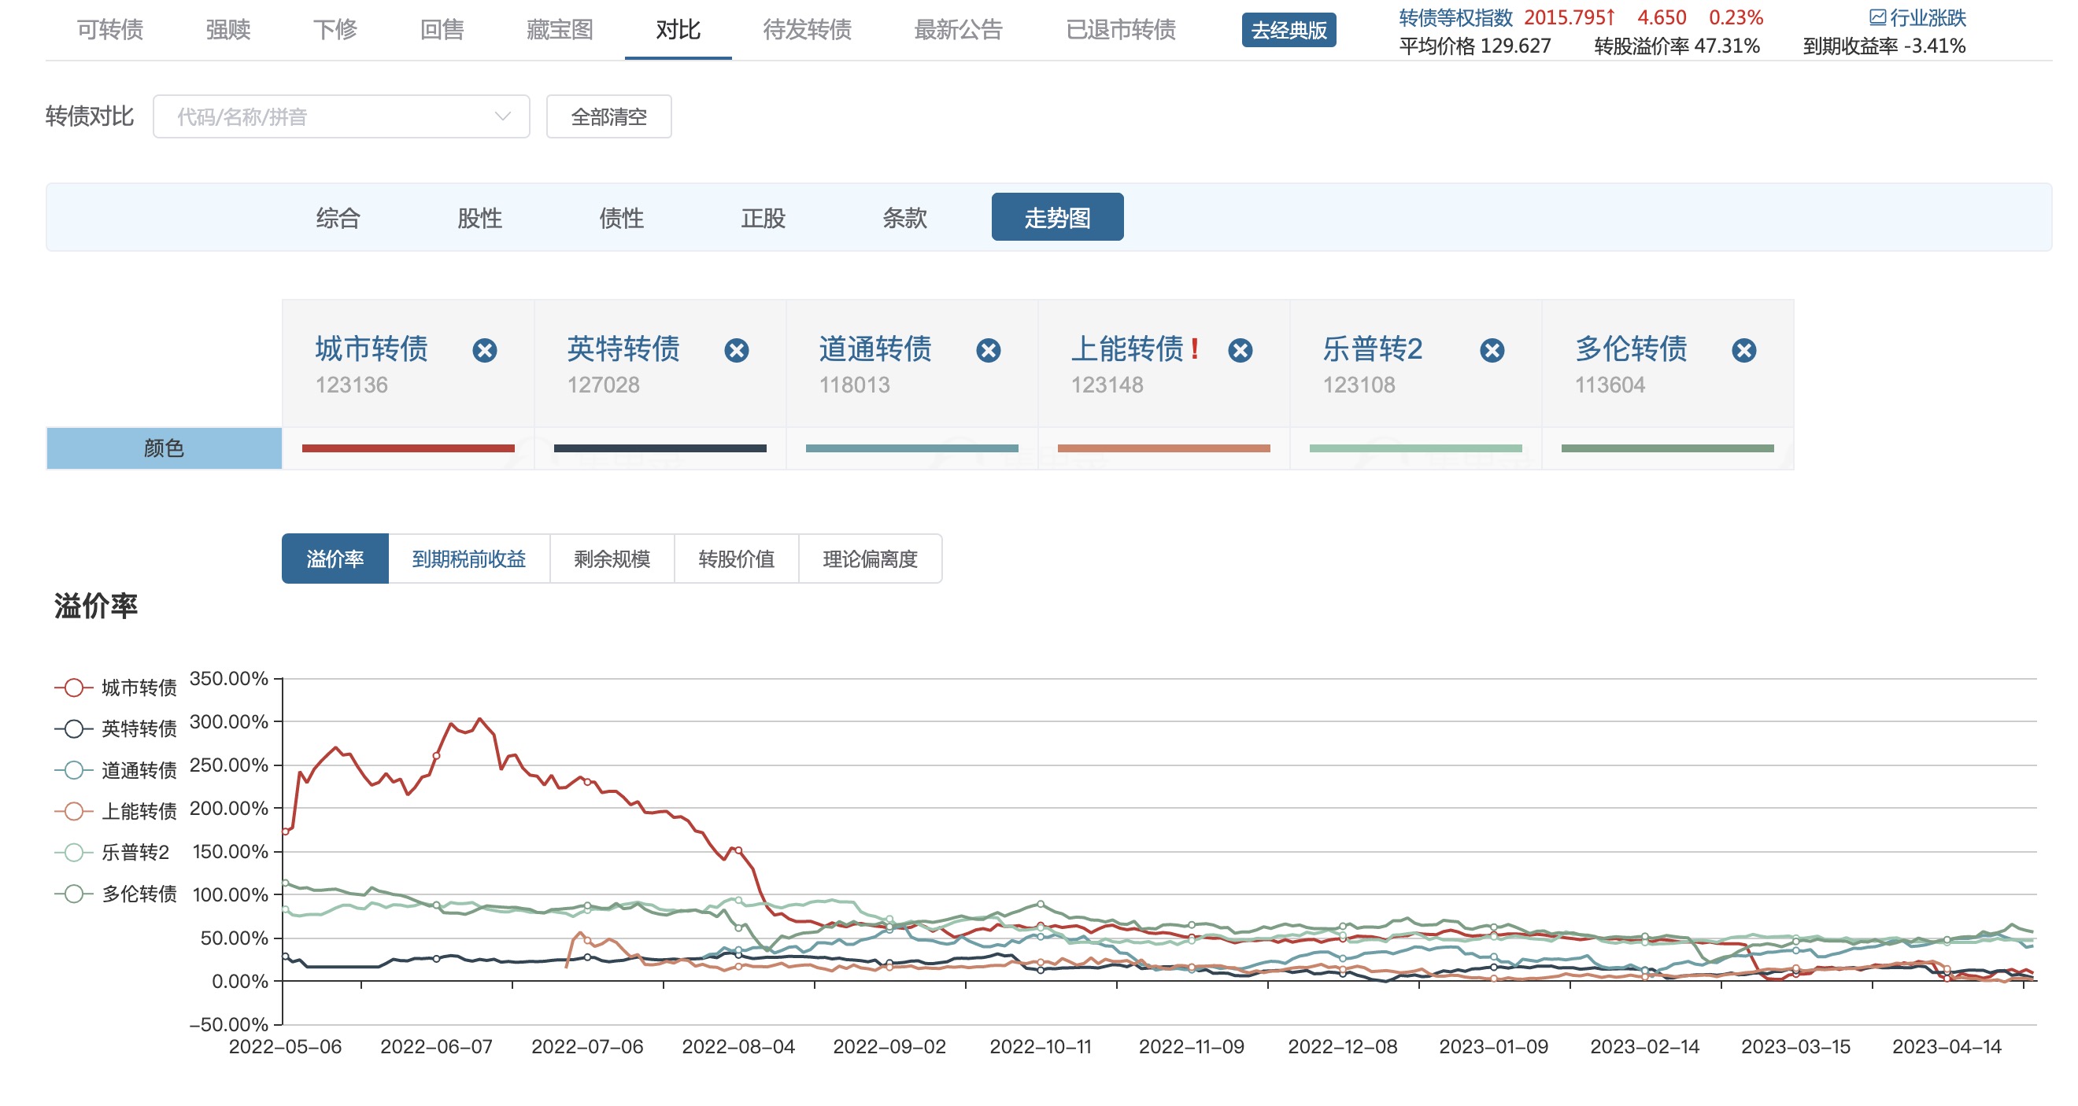
Task: Select the 条款 comparison tab
Action: pyautogui.click(x=904, y=218)
